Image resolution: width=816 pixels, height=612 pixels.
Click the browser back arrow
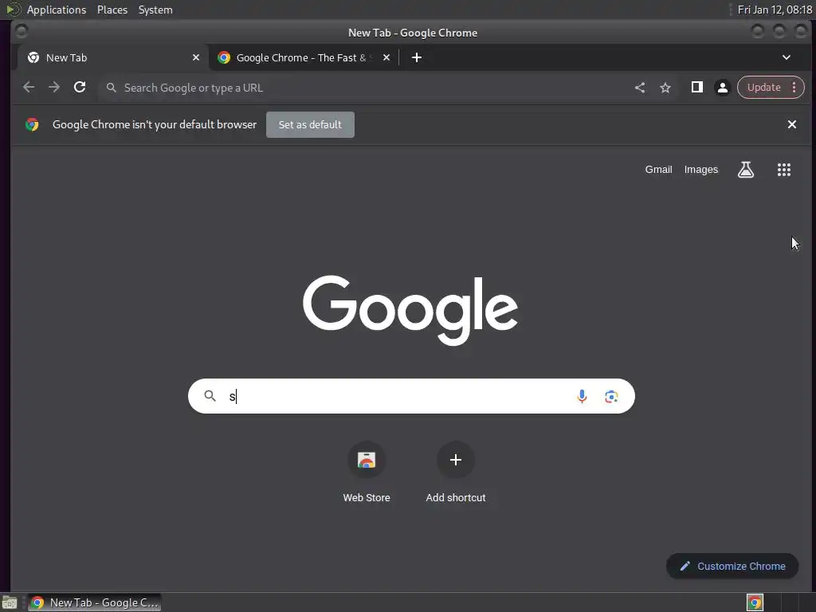tap(29, 88)
